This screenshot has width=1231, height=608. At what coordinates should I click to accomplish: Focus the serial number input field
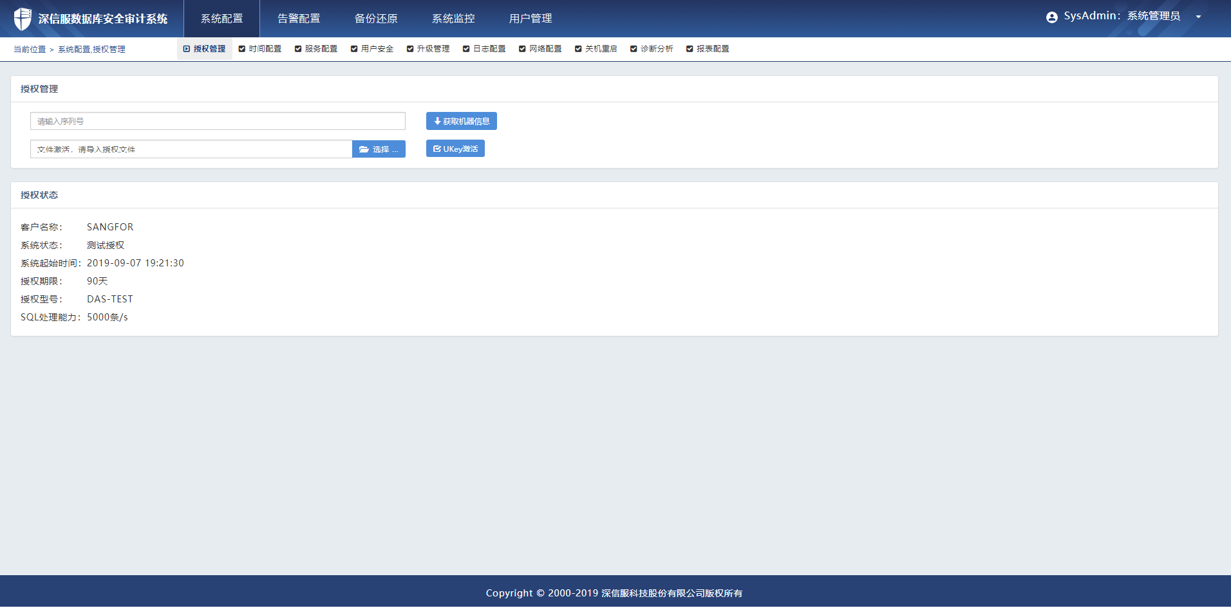tap(218, 121)
